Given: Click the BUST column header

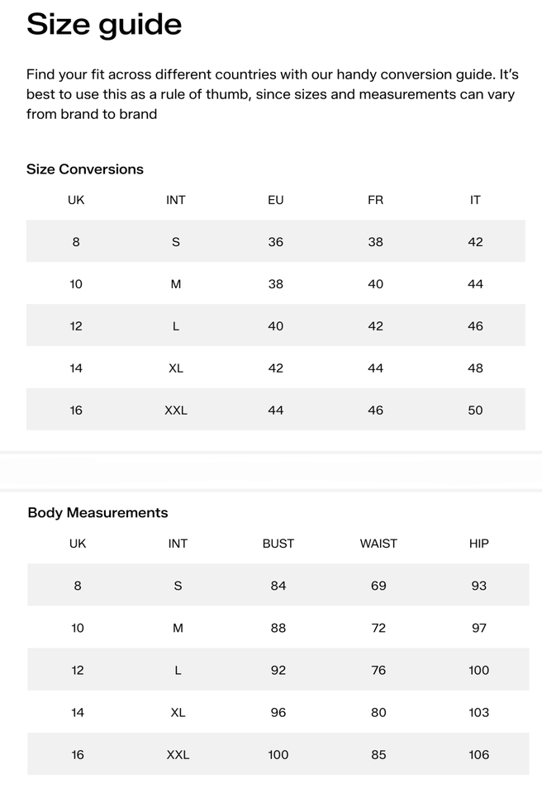Looking at the screenshot, I should 278,544.
